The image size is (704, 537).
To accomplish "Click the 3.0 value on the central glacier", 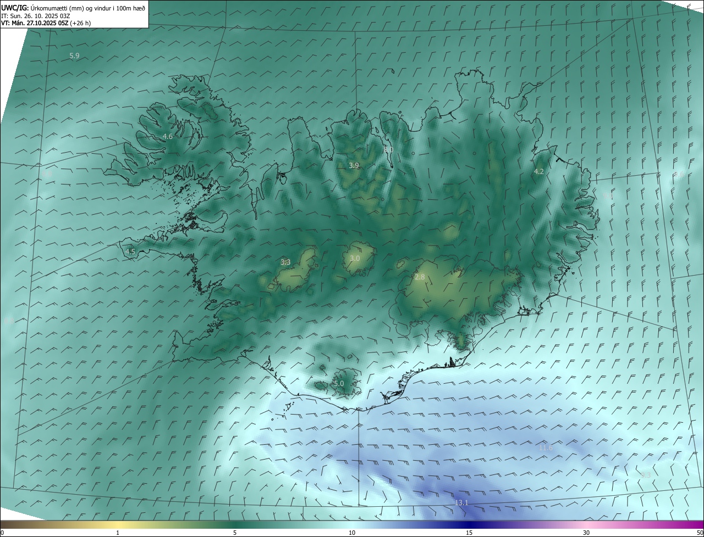I will (x=355, y=258).
